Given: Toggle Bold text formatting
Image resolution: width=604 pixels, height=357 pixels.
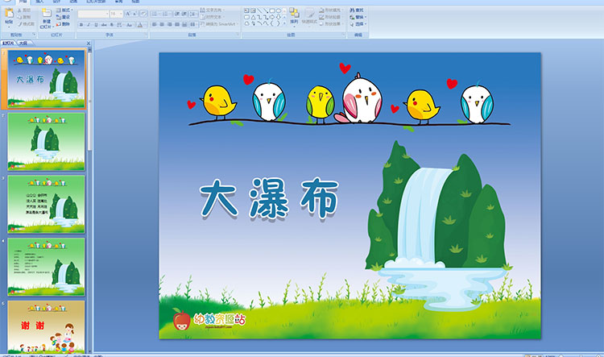Looking at the screenshot, I should click(81, 25).
